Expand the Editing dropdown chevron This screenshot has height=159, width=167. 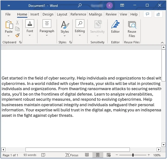pos(80,35)
